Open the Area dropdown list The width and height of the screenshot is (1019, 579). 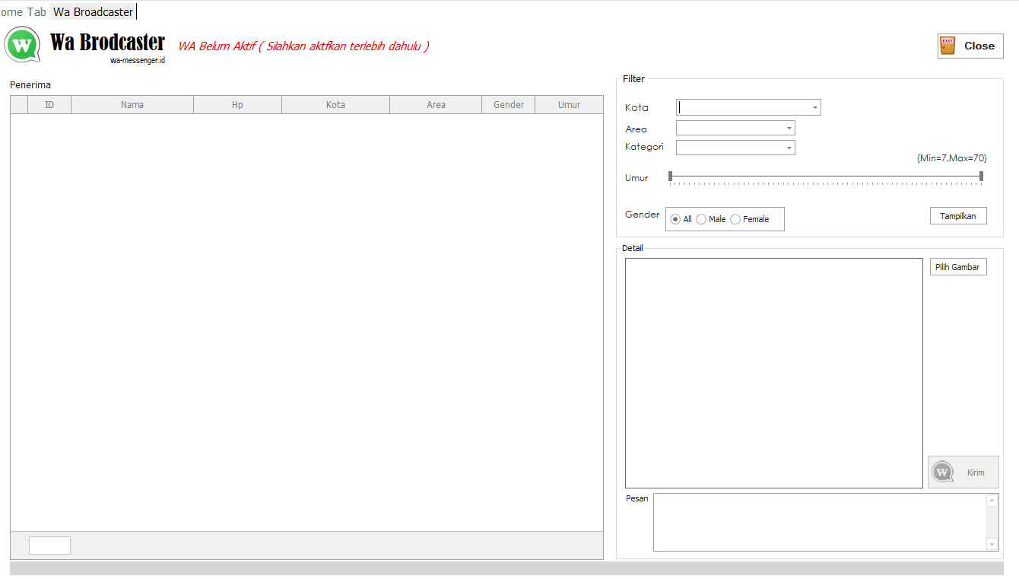click(x=789, y=129)
